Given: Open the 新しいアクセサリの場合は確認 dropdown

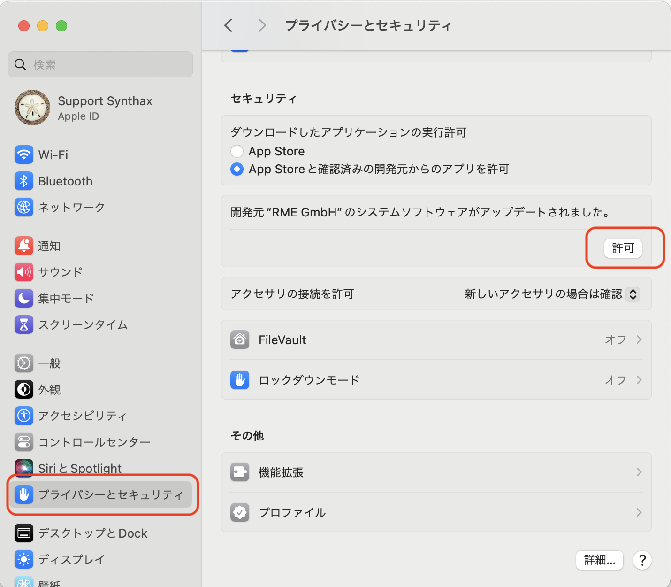Looking at the screenshot, I should click(x=551, y=294).
